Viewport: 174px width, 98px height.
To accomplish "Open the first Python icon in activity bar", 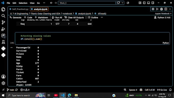I will tap(3, 49).
